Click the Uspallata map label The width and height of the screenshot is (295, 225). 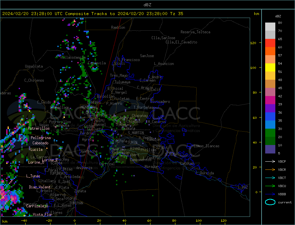[34, 66]
